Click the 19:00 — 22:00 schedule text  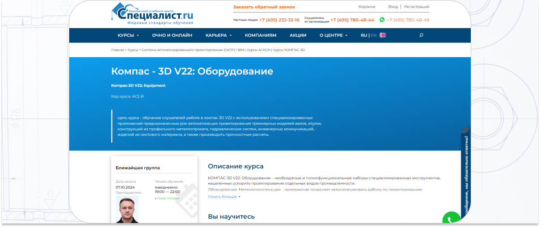click(x=168, y=192)
